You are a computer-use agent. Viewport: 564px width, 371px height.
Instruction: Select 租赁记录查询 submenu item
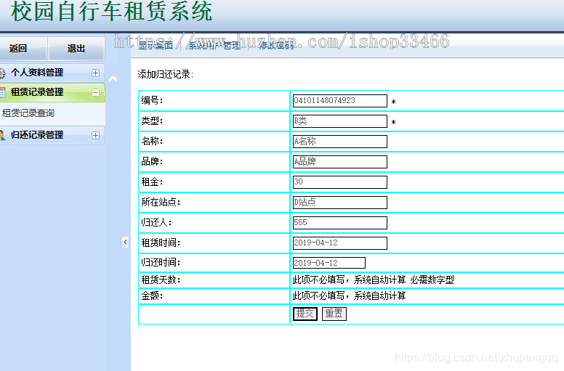(28, 113)
